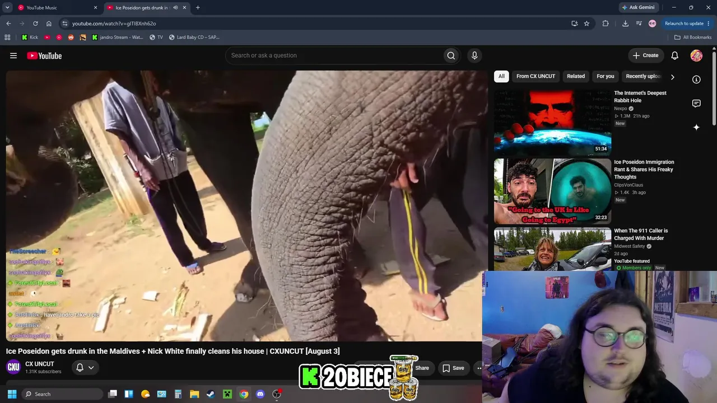The width and height of the screenshot is (717, 403).
Task: Open the media controls icon
Action: tap(639, 24)
